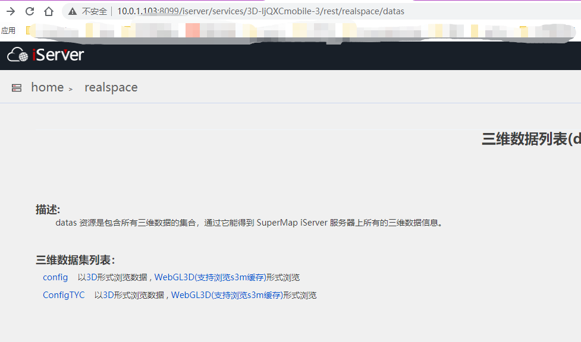
Task: Click the server icon beside home breadcrumb
Action: [17, 88]
